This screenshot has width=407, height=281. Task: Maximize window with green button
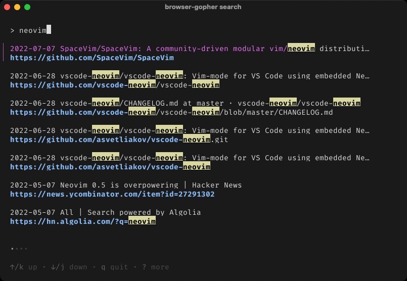coord(27,7)
